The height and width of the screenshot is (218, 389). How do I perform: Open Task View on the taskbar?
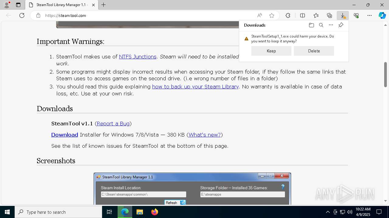point(109,212)
